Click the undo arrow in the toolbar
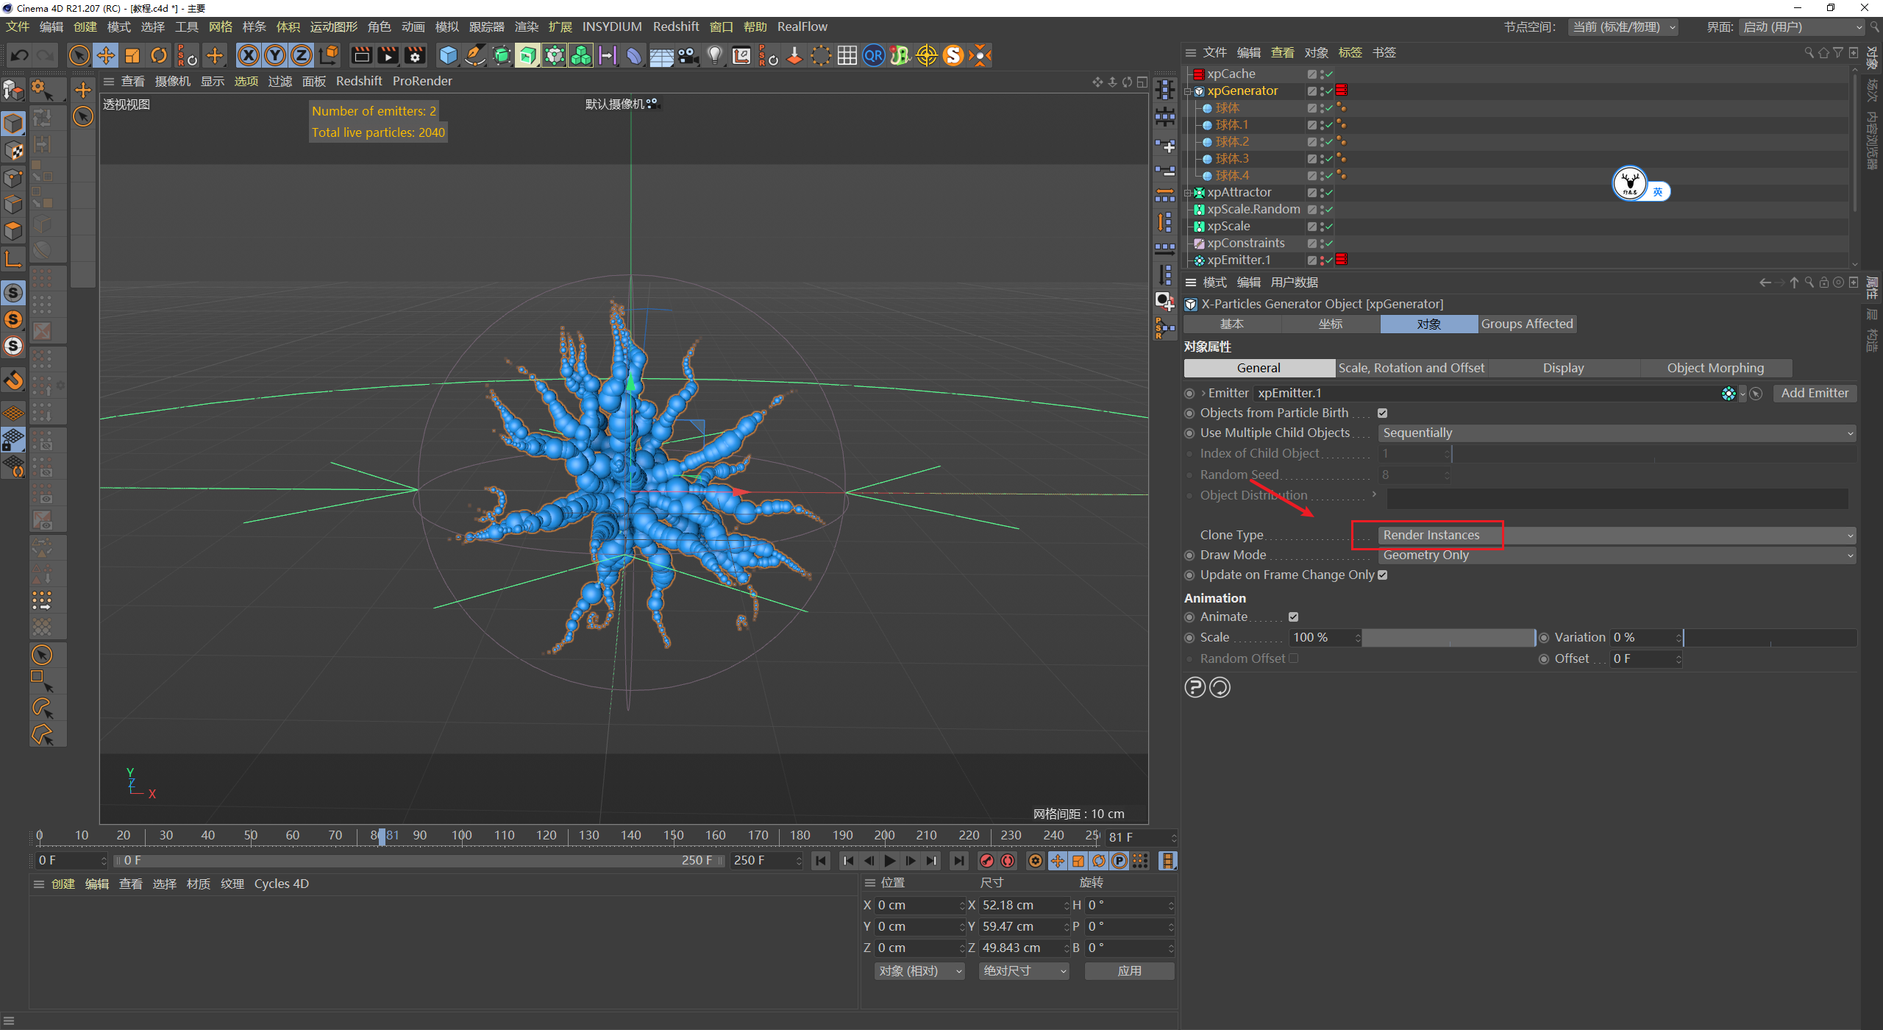The width and height of the screenshot is (1883, 1030). [x=20, y=55]
